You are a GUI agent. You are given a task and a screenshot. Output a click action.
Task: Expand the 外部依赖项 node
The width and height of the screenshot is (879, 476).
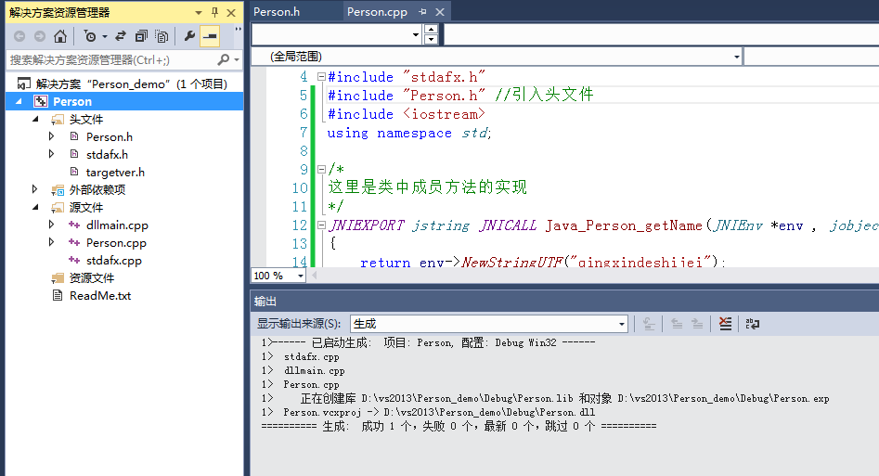(x=34, y=189)
